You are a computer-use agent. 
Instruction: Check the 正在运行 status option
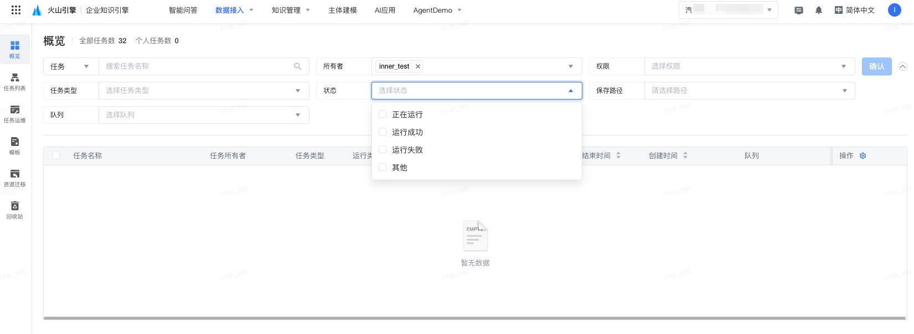(x=383, y=114)
